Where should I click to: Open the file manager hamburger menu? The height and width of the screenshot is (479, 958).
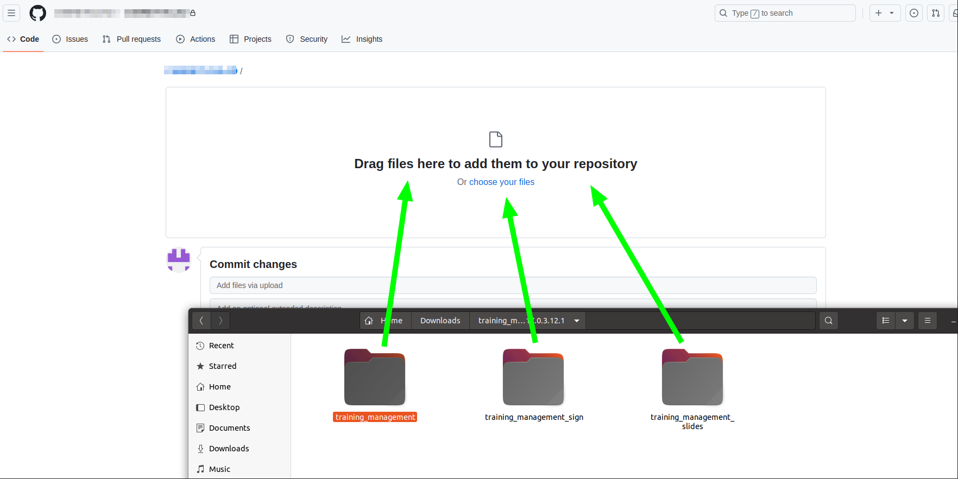pos(928,321)
